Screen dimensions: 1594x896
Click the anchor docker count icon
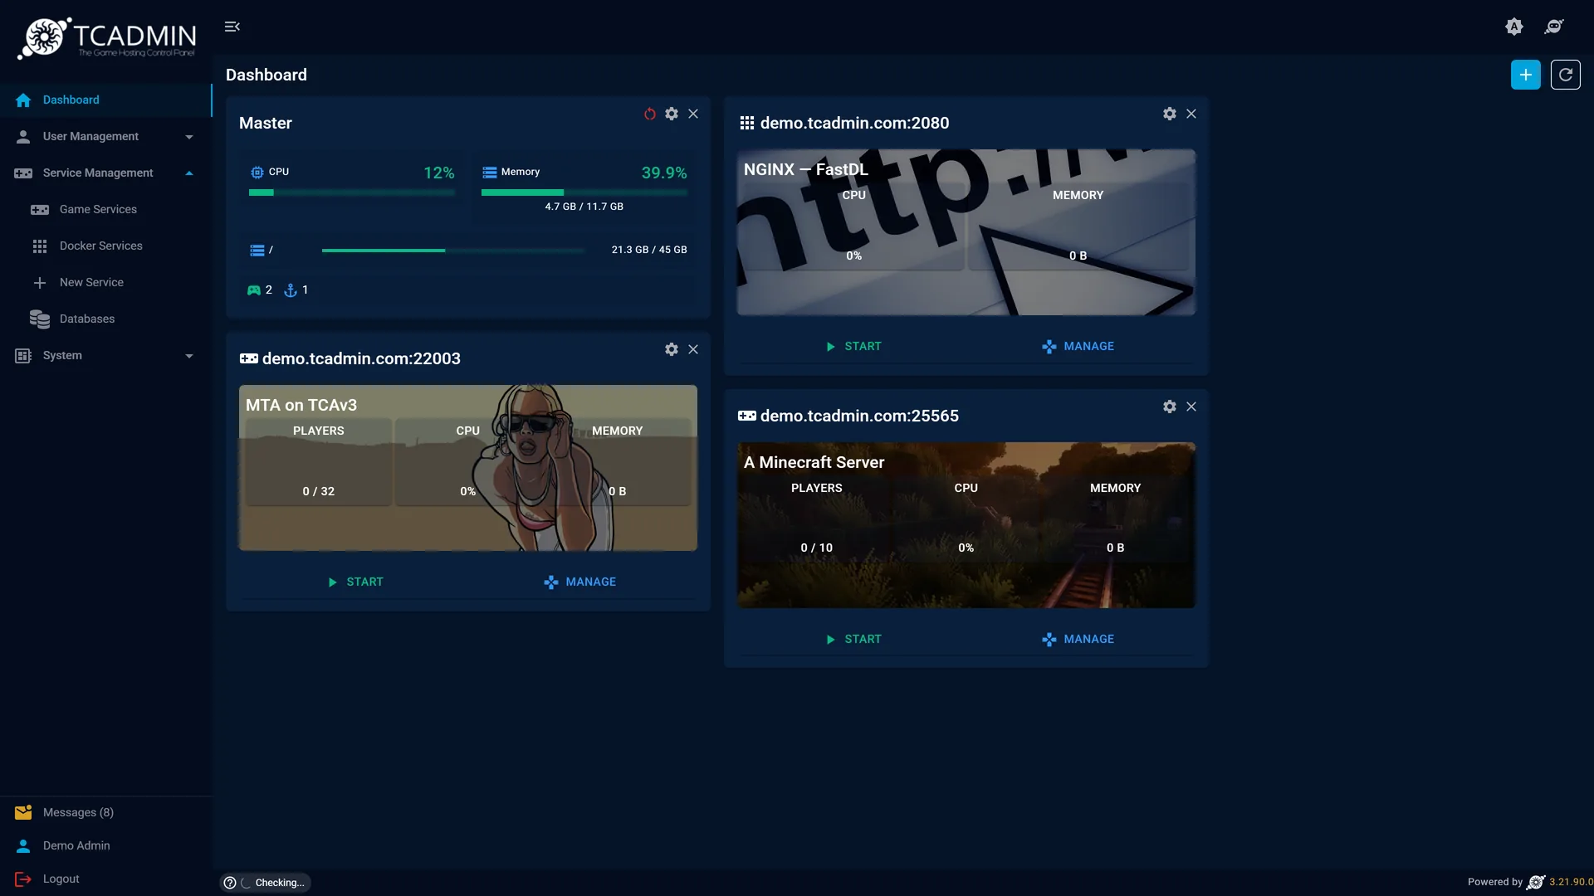click(291, 290)
